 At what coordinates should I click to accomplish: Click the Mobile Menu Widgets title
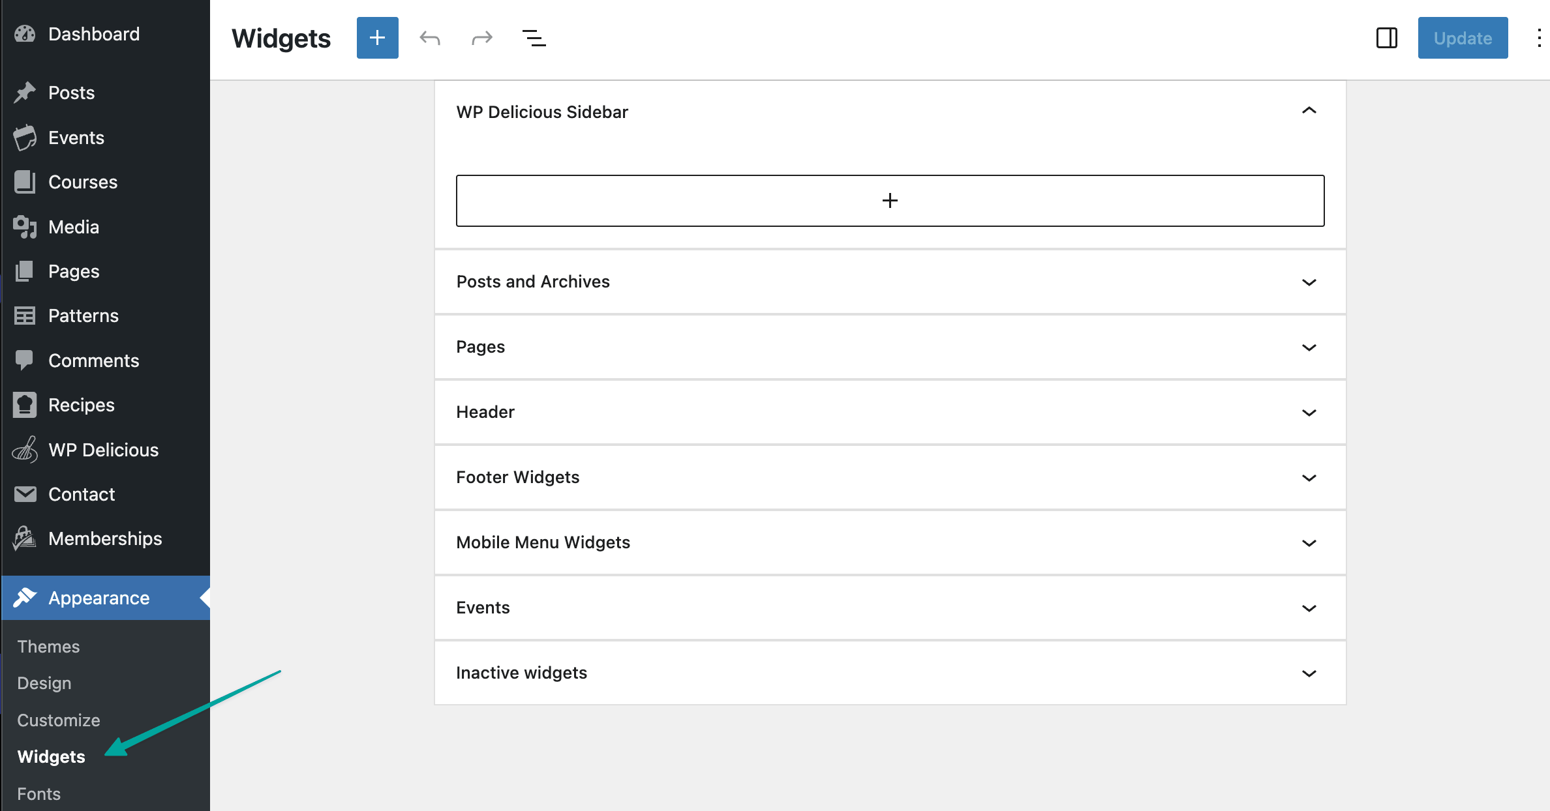[x=543, y=542]
